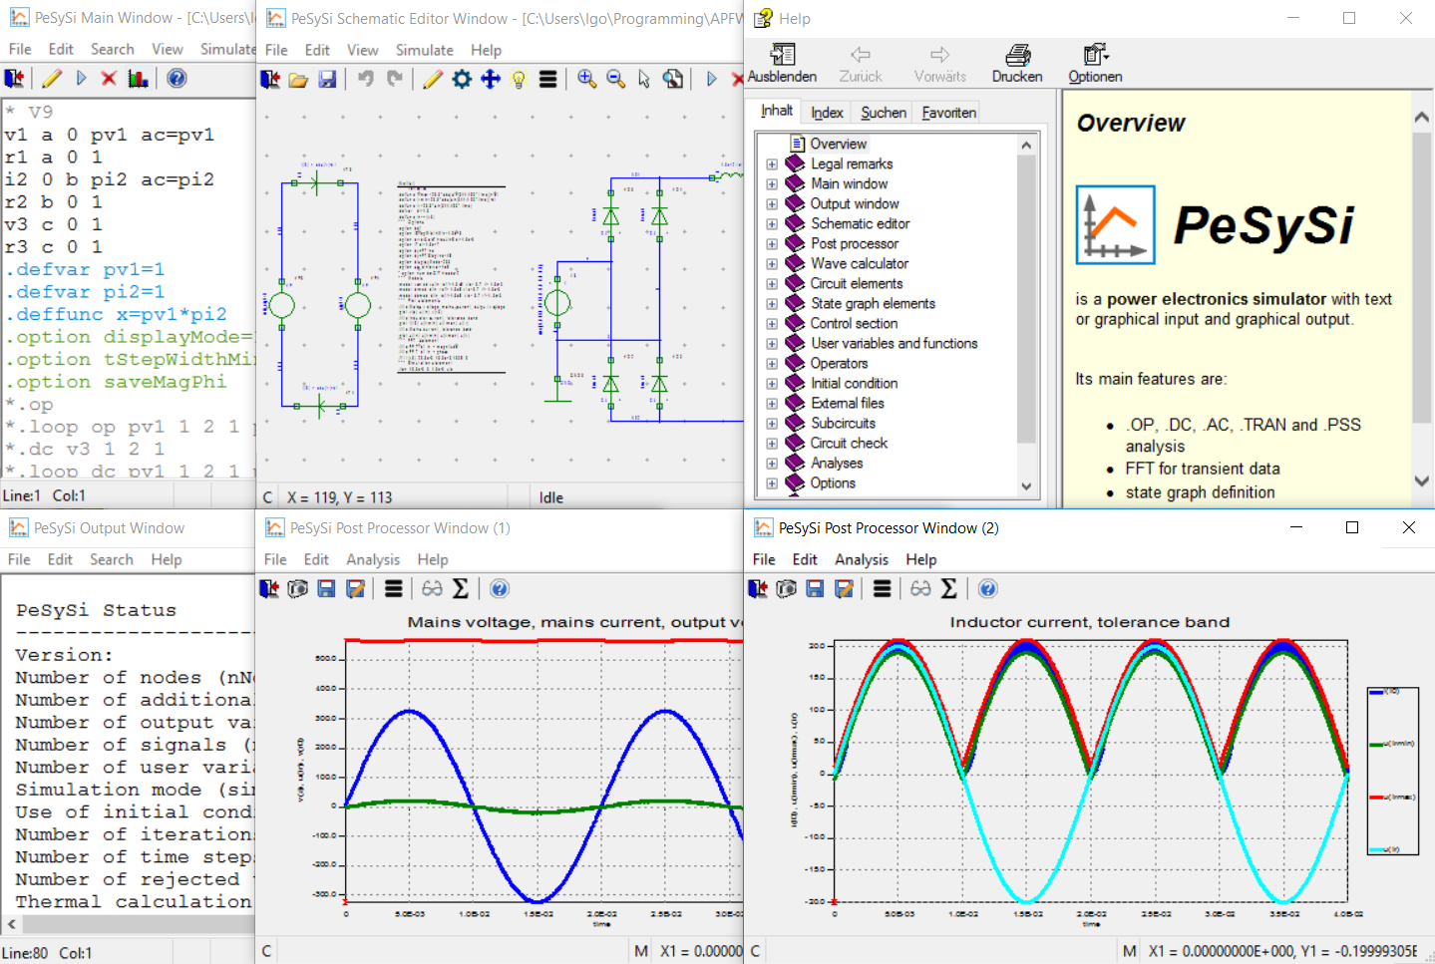The height and width of the screenshot is (964, 1435).
Task: Click the glasses icon in Post Processor (2)
Action: pyautogui.click(x=920, y=589)
